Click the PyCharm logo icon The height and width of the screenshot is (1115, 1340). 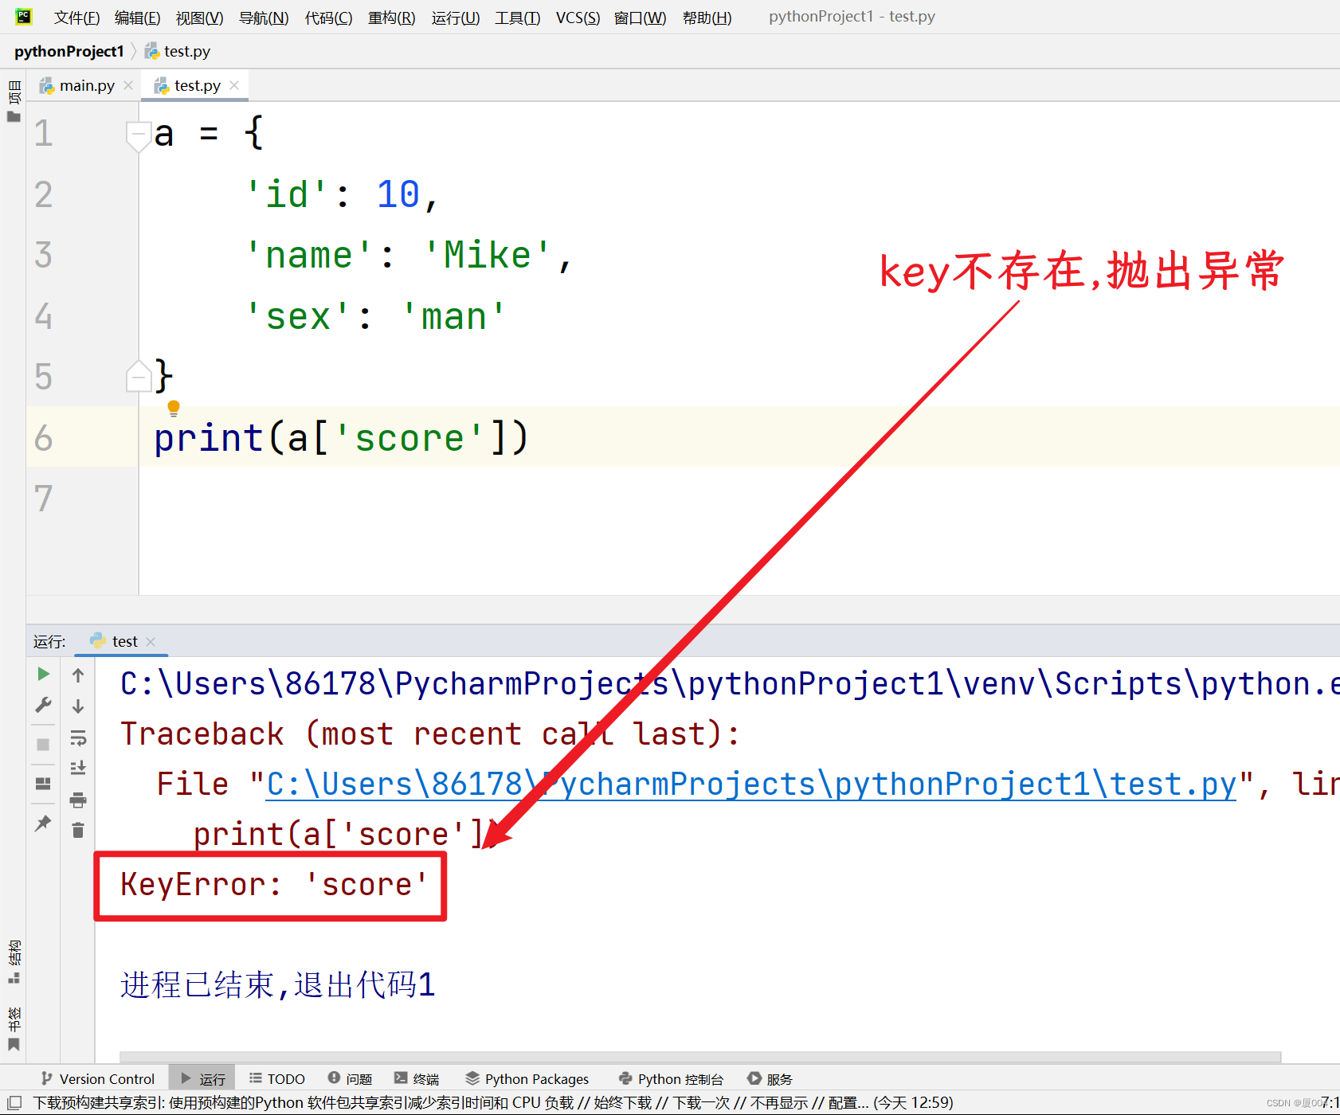coord(24,16)
